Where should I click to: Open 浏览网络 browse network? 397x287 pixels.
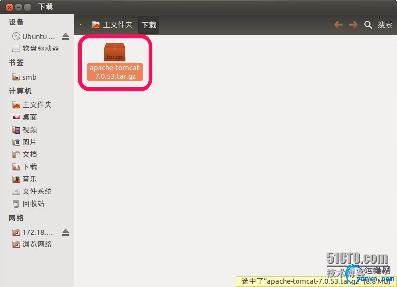click(32, 244)
